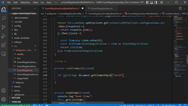This screenshot has width=188, height=106.
Task: Click the eventRegistrationWp breadcrumb segment
Action: (70, 14)
